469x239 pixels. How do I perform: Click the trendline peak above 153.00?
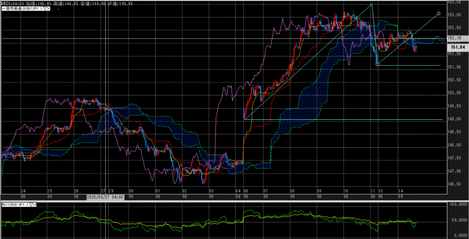(371, 4)
